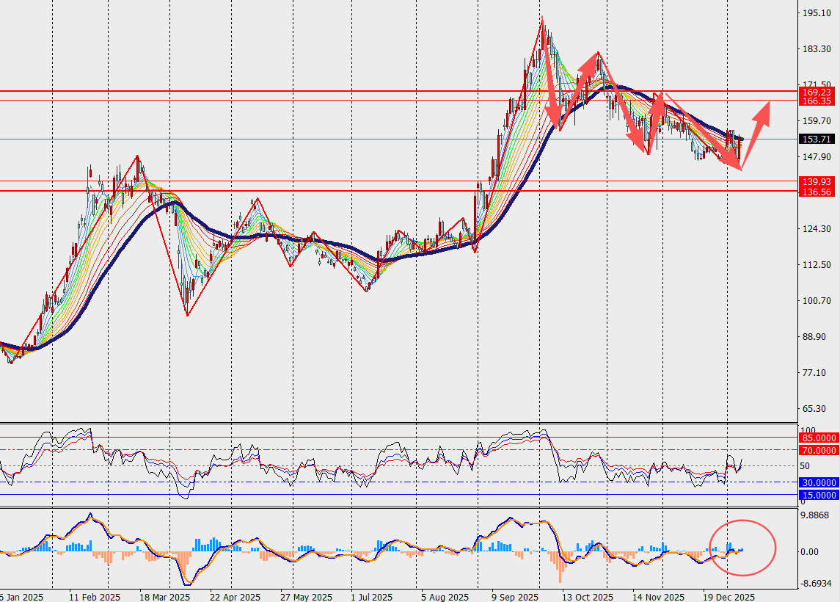Select the 139.93 support price label
The height and width of the screenshot is (602, 840).
[816, 181]
